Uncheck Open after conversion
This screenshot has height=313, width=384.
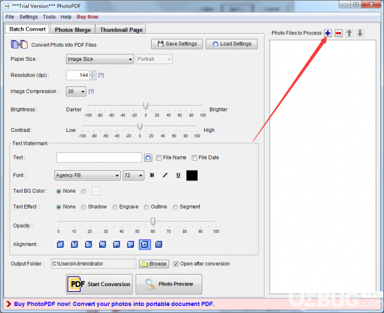pos(175,264)
